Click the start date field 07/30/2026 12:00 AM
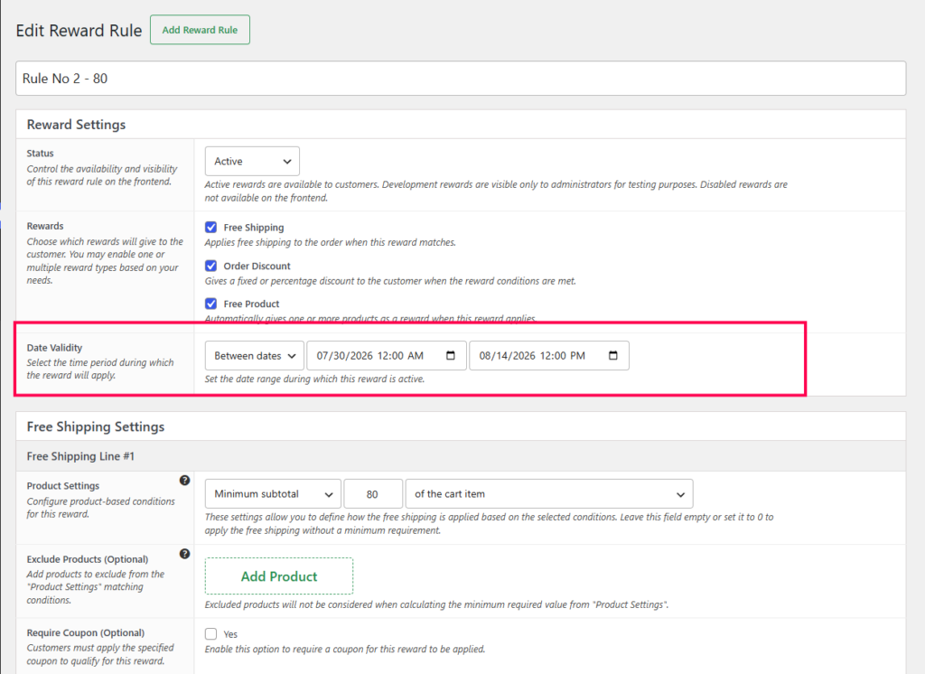The width and height of the screenshot is (925, 674). (387, 355)
